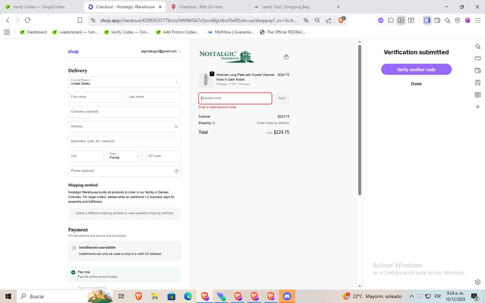
Task: Open account options next to email
Action: click(179, 52)
